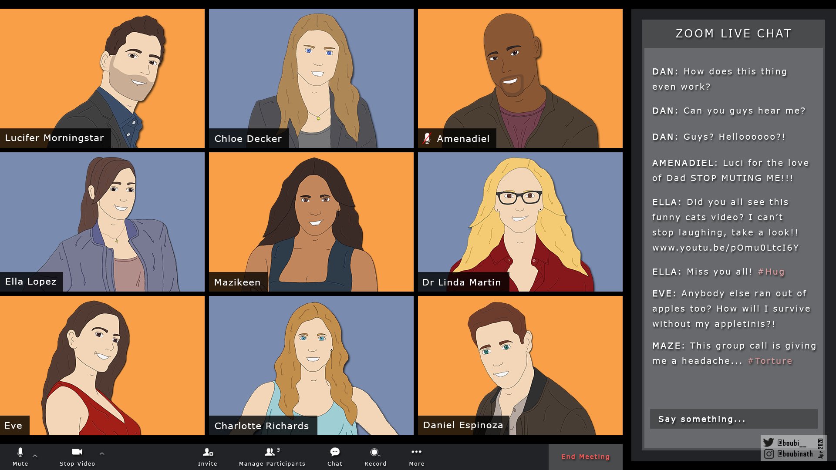Mute the microphone in bottom toolbar
Image resolution: width=836 pixels, height=470 pixels.
(x=20, y=453)
